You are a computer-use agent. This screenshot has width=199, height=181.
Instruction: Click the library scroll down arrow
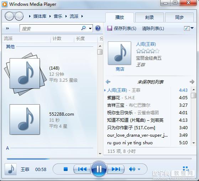click(100, 154)
